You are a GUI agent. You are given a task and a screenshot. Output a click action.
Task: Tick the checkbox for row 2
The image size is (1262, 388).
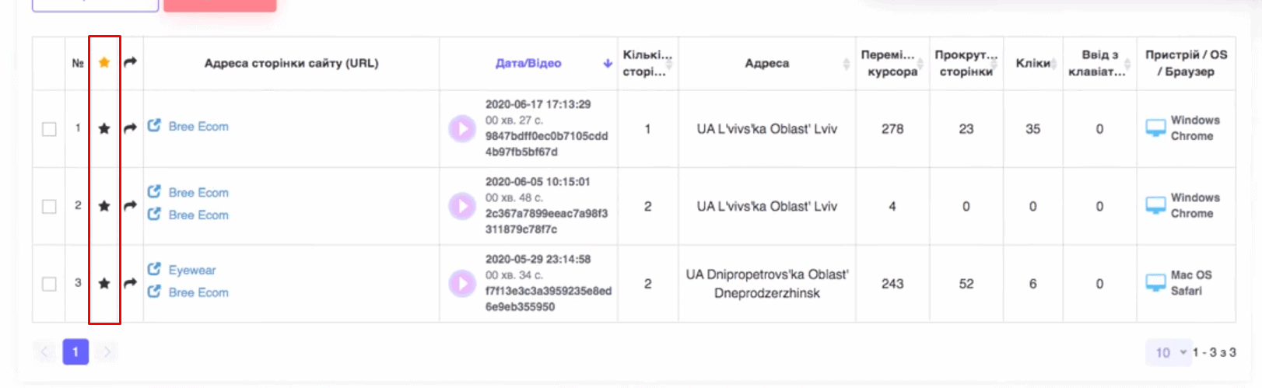pyautogui.click(x=49, y=207)
